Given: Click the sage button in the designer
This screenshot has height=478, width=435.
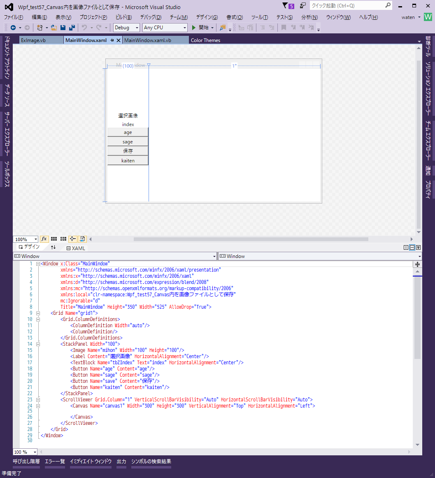Looking at the screenshot, I should click(x=128, y=142).
